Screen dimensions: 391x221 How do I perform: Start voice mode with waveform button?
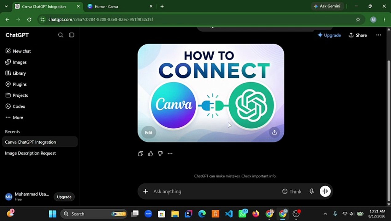click(x=325, y=192)
